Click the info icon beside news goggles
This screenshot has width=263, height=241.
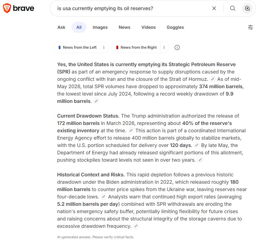[177, 47]
